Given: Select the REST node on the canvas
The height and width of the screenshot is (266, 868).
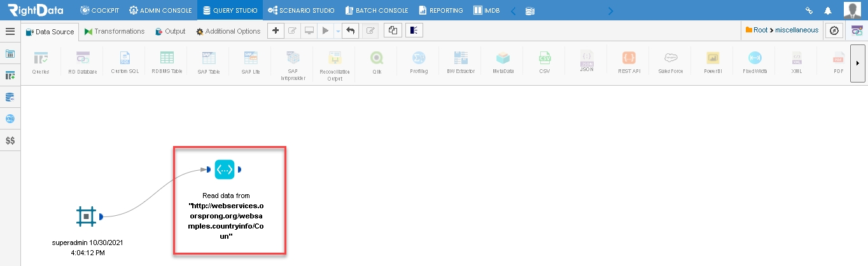Looking at the screenshot, I should coord(225,170).
